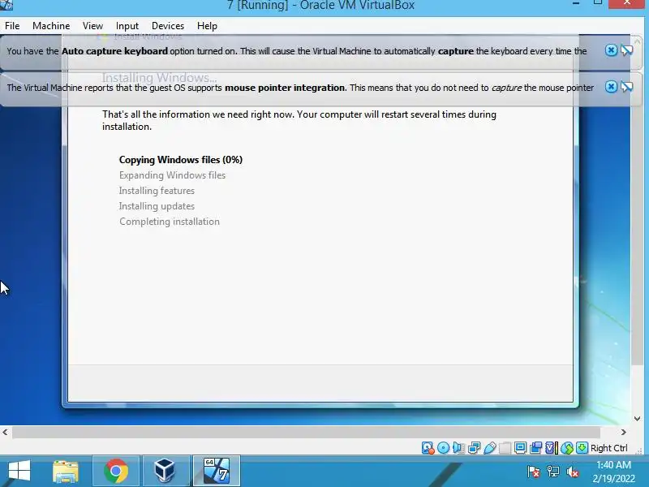Click the Right Ctrl host key label
Image resolution: width=649 pixels, height=487 pixels.
pyautogui.click(x=609, y=448)
